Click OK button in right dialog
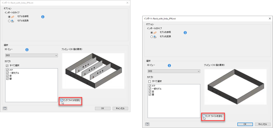 (245, 124)
